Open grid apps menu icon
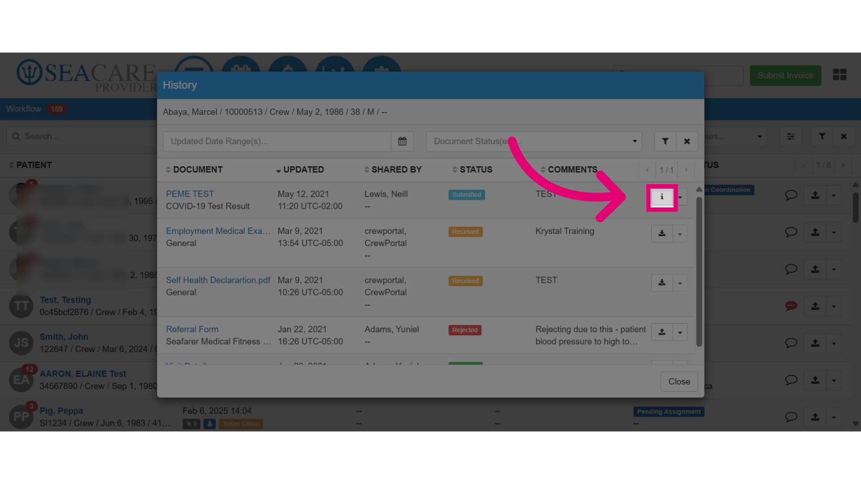The width and height of the screenshot is (861, 484). click(x=839, y=74)
